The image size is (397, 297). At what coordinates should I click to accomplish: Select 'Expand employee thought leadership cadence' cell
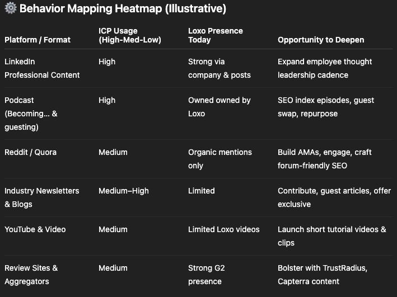(325, 68)
